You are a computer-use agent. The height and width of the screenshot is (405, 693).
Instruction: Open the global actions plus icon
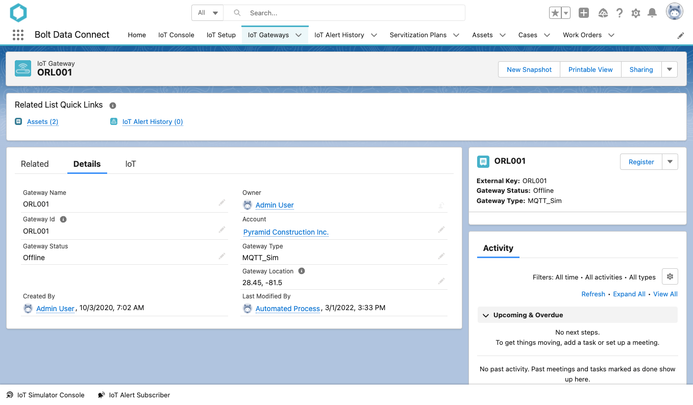point(584,13)
